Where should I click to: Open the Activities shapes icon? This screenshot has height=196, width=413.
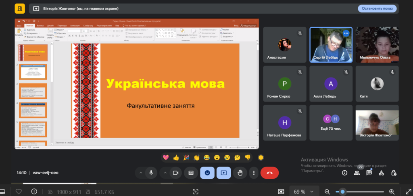click(x=382, y=173)
